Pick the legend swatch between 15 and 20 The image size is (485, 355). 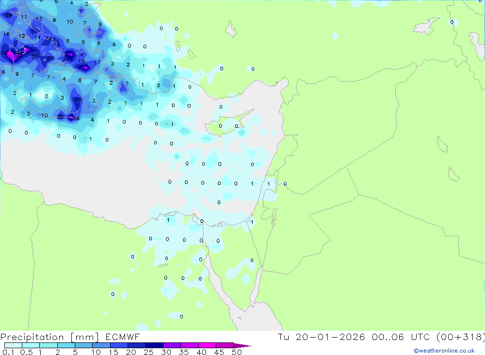click(119, 345)
